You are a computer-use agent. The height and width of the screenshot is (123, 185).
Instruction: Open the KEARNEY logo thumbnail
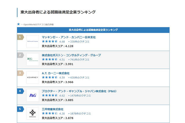point(33,77)
